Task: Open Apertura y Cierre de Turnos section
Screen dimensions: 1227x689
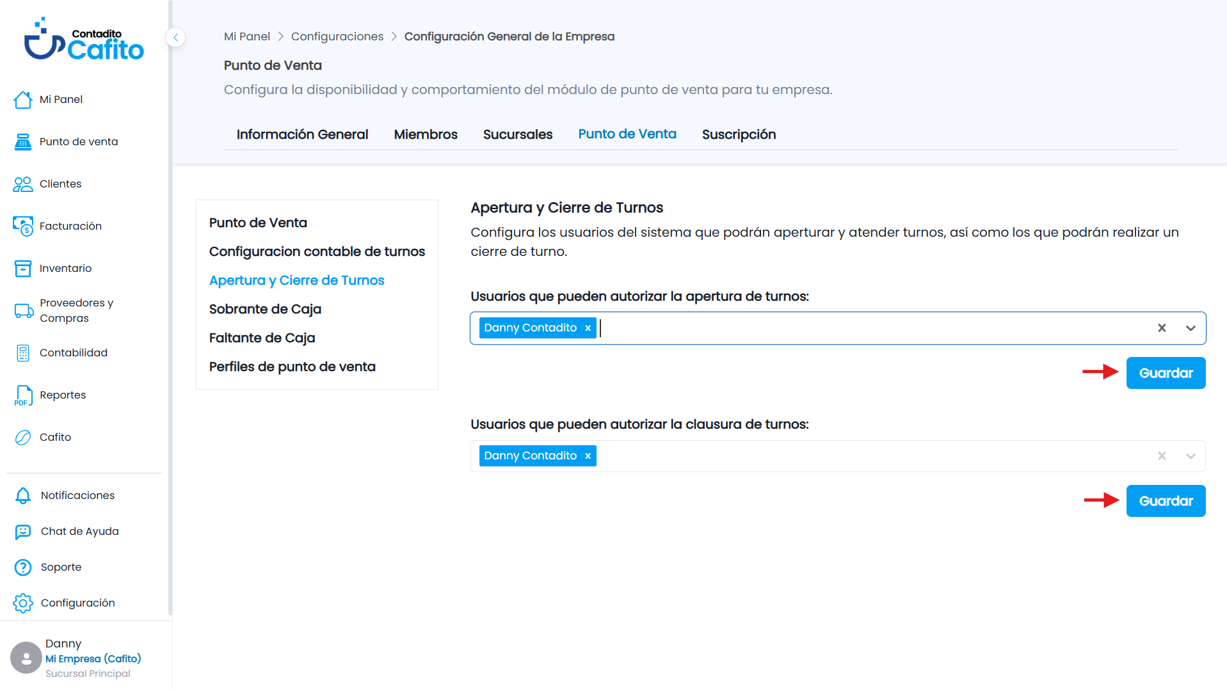Action: (296, 280)
